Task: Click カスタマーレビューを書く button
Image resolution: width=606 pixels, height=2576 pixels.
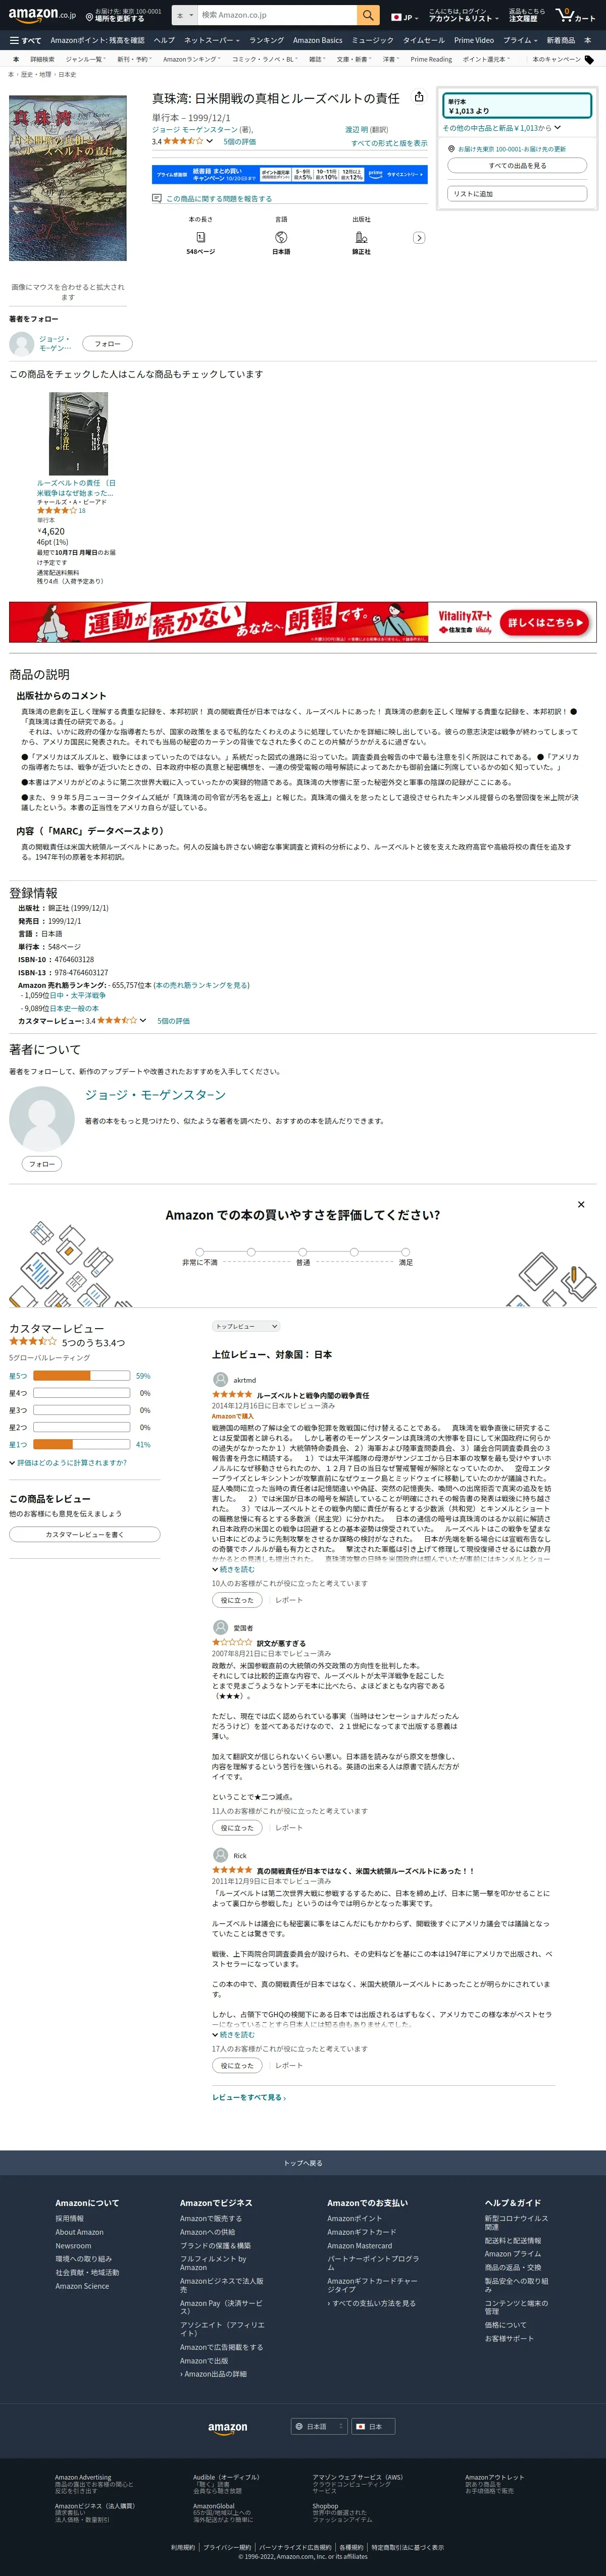Action: click(84, 1534)
